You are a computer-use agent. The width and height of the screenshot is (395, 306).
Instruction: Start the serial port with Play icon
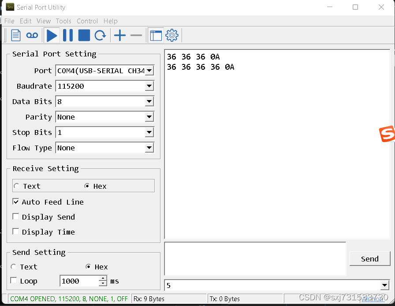coord(52,35)
